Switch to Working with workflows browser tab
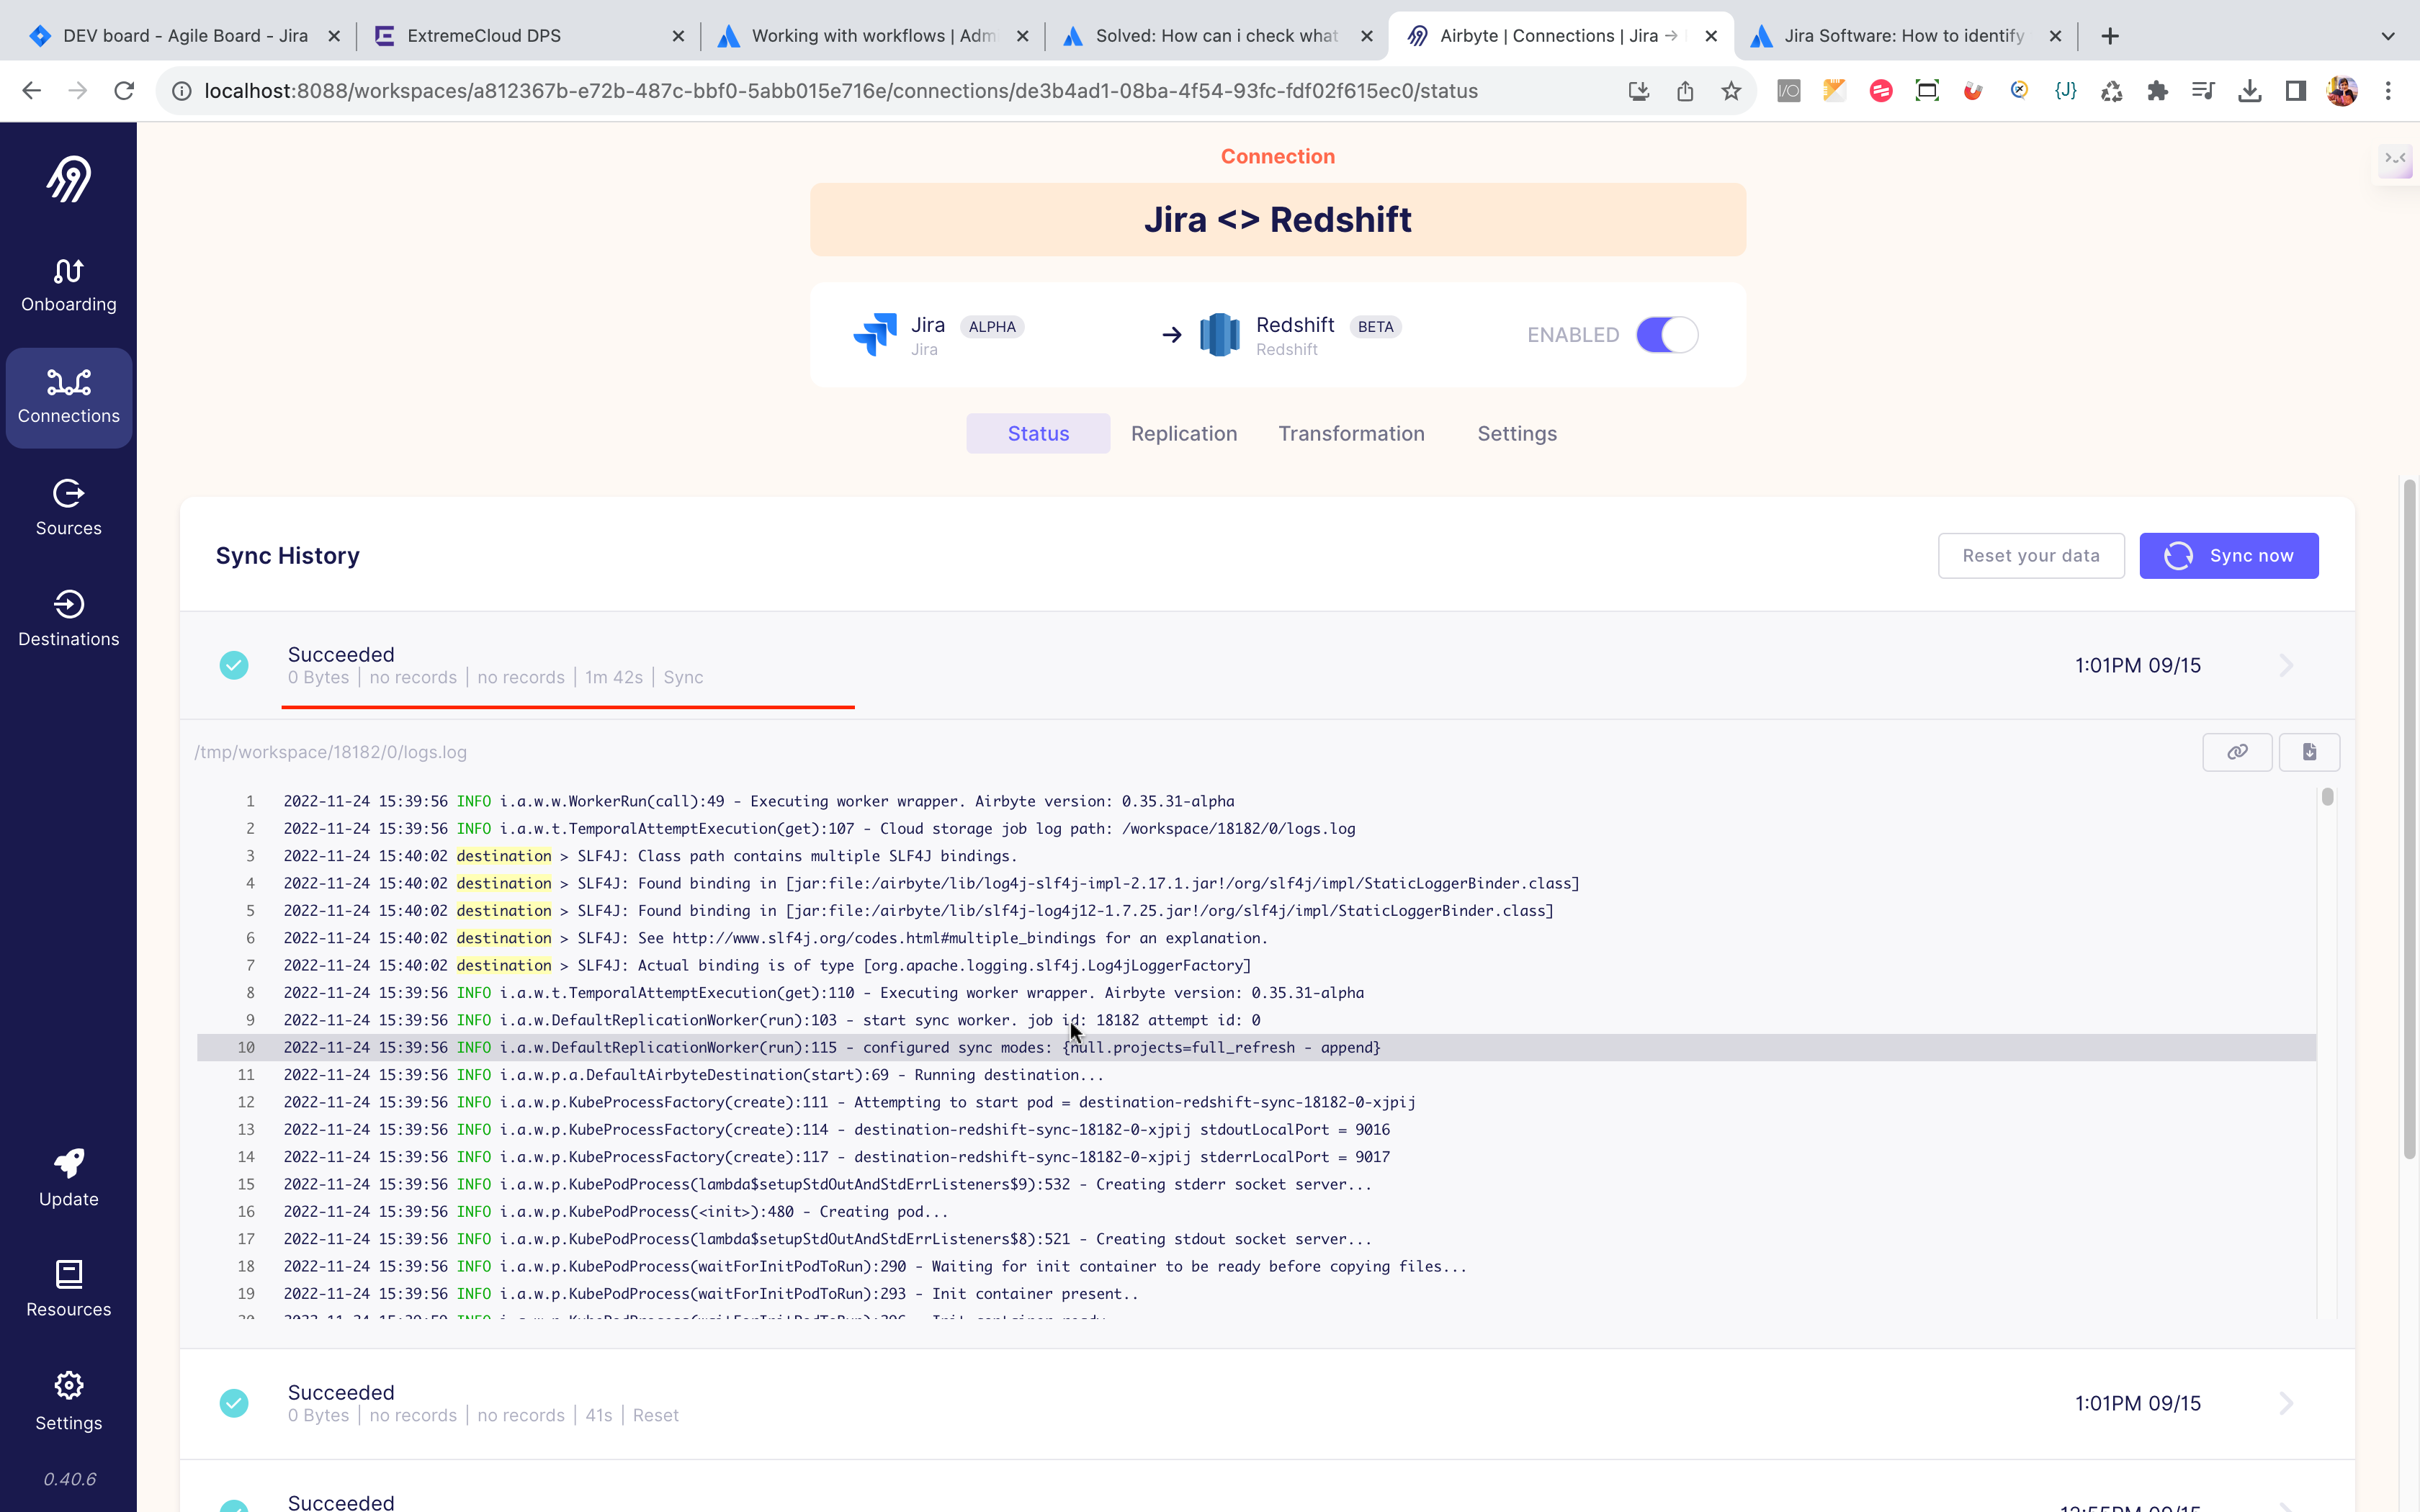The height and width of the screenshot is (1512, 2420). click(x=872, y=36)
